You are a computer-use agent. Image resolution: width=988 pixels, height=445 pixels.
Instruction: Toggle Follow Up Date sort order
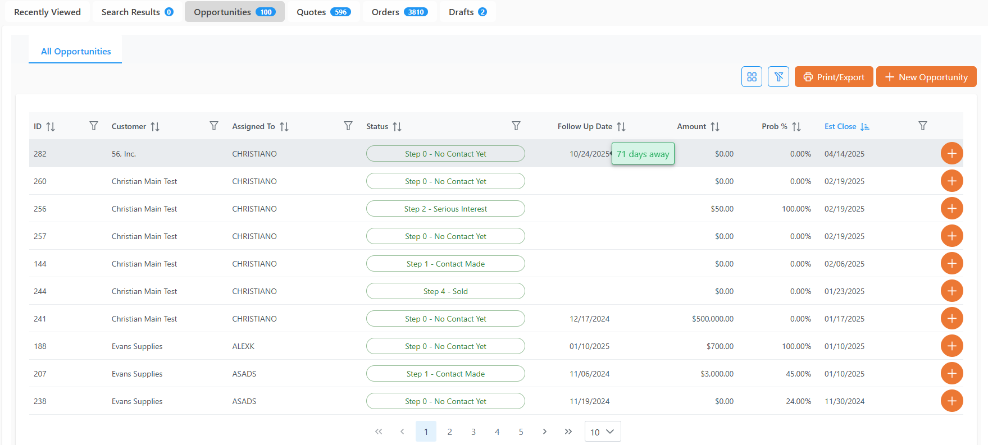point(621,127)
